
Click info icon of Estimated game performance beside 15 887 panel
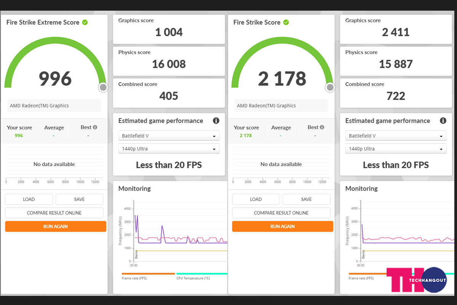443,121
